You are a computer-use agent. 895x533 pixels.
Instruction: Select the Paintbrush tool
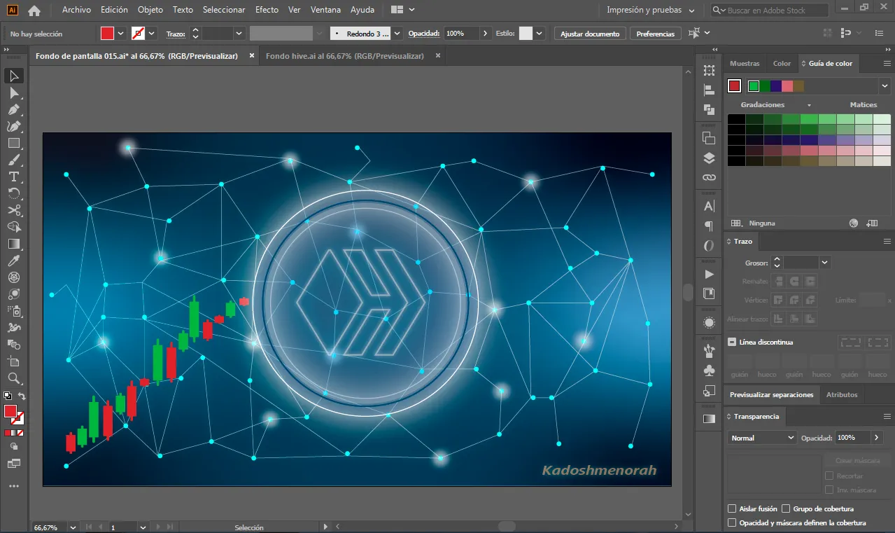[14, 160]
